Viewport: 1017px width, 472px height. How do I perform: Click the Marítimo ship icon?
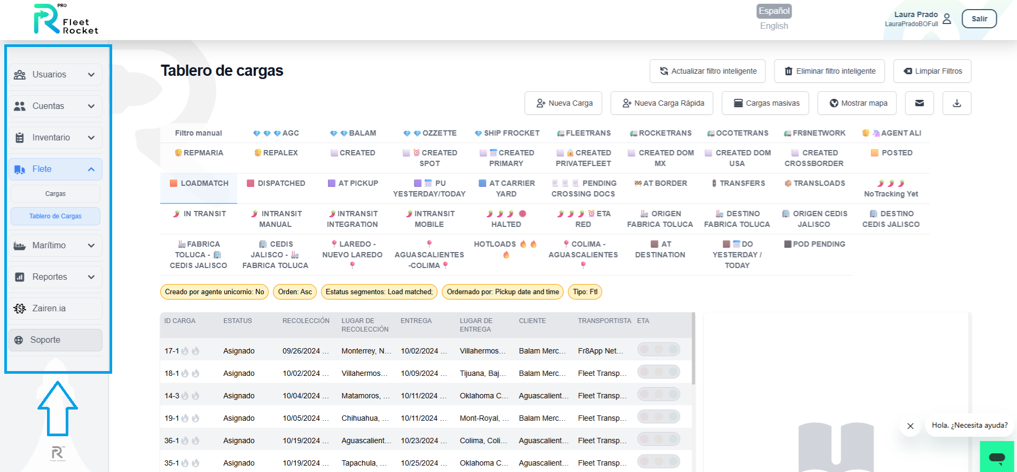tap(20, 246)
